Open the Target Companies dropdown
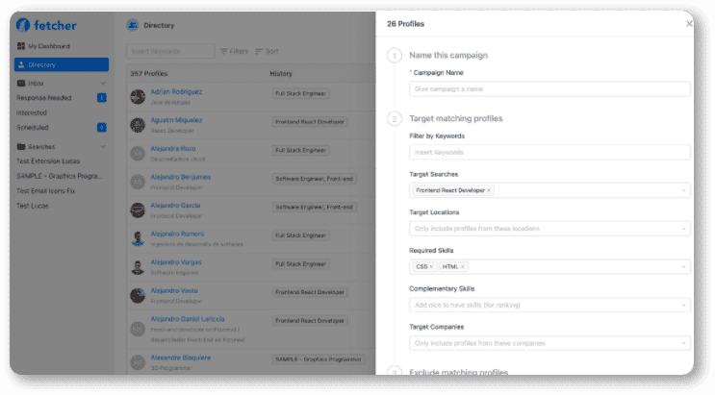 point(549,342)
